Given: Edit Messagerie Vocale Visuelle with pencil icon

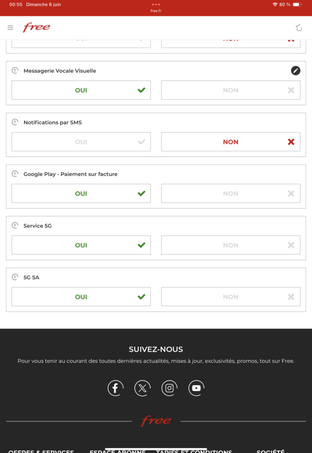Looking at the screenshot, I should click(295, 71).
